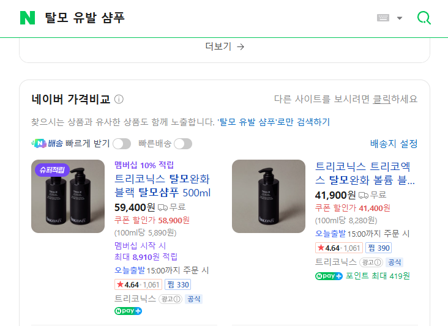
Task: Click 다른 사이트를 보시려면 클릭하세요
Action: [345, 99]
